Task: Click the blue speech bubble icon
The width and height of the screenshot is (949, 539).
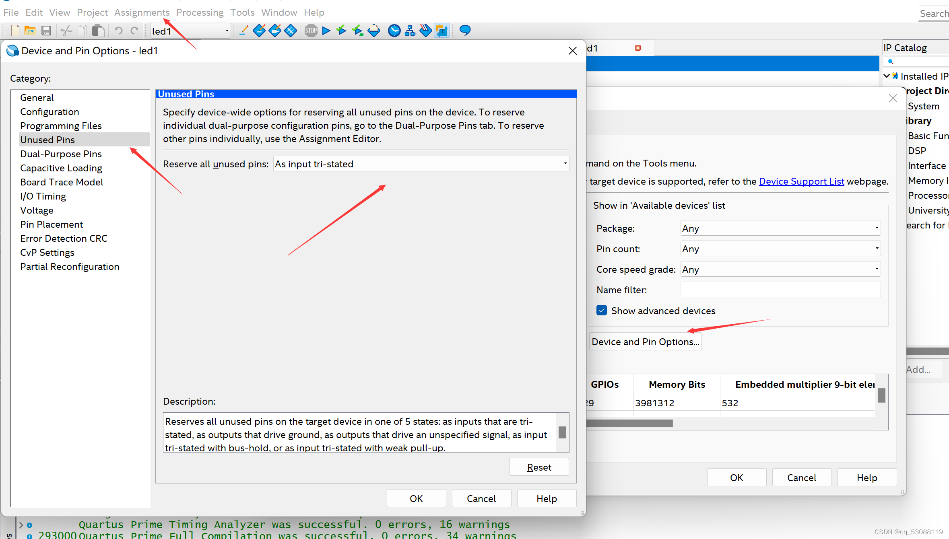Action: click(465, 30)
